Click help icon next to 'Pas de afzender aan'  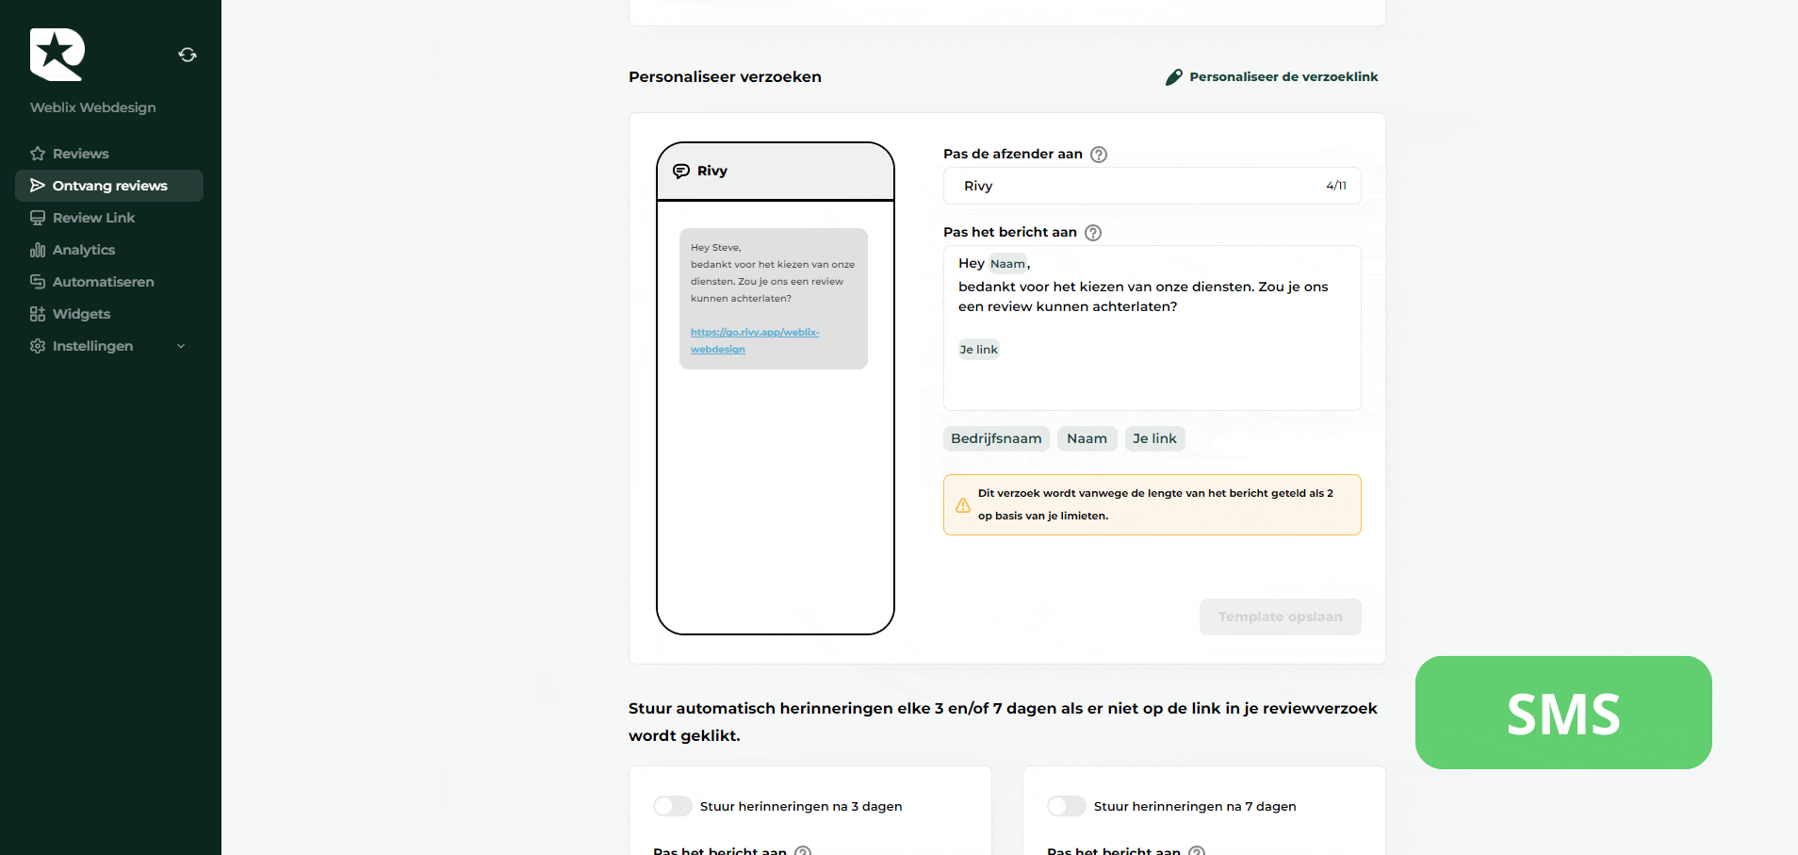(x=1099, y=155)
